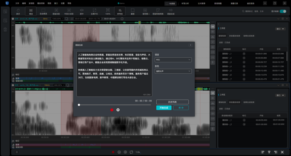Click the 搜索标记 search input field
Image resolution: width=291 pixels, height=156 pixels.
(255, 11)
